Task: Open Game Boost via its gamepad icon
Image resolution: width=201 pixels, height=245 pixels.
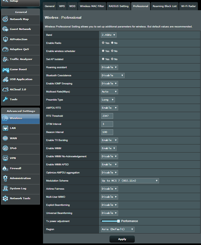Action: click(5, 69)
